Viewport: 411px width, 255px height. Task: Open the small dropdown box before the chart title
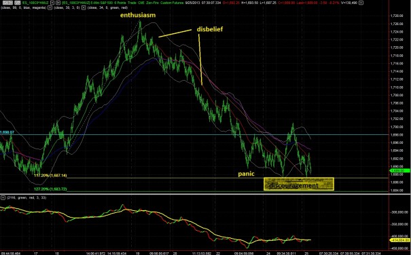pos(58,3)
